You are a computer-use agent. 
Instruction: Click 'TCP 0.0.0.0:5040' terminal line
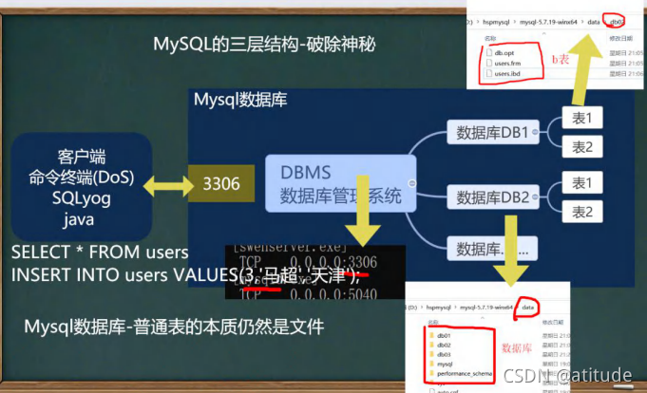pos(308,294)
